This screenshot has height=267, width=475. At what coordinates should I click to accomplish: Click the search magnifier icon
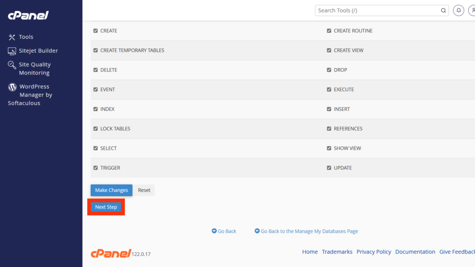(x=443, y=10)
